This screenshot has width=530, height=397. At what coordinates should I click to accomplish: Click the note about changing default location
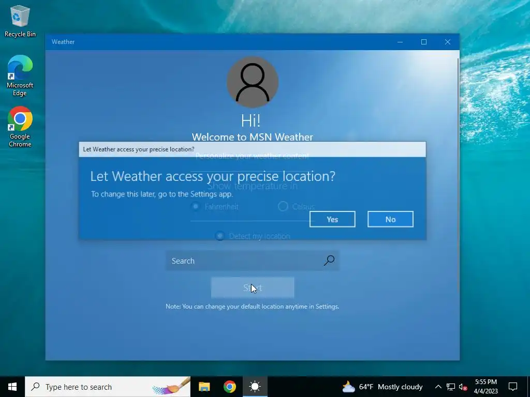tap(252, 307)
